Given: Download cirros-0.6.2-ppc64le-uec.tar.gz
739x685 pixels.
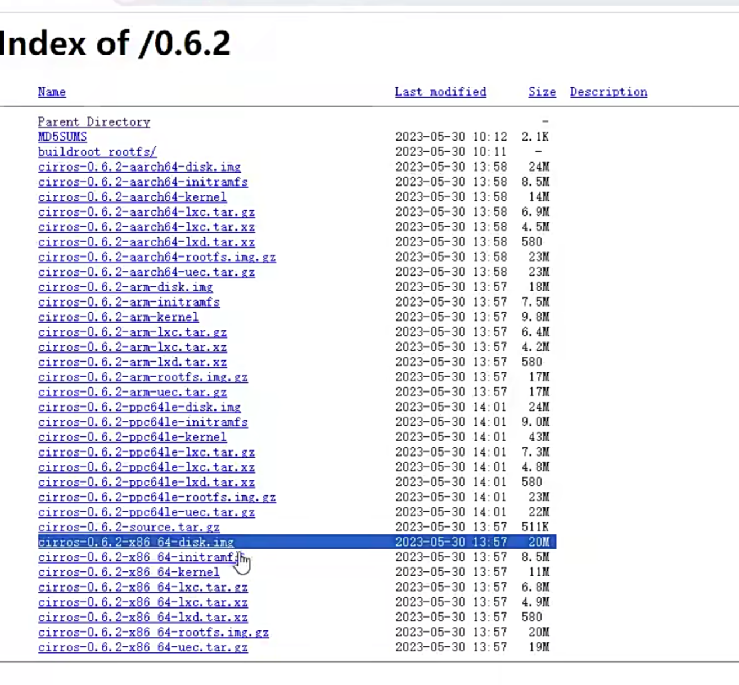Looking at the screenshot, I should pyautogui.click(x=146, y=512).
